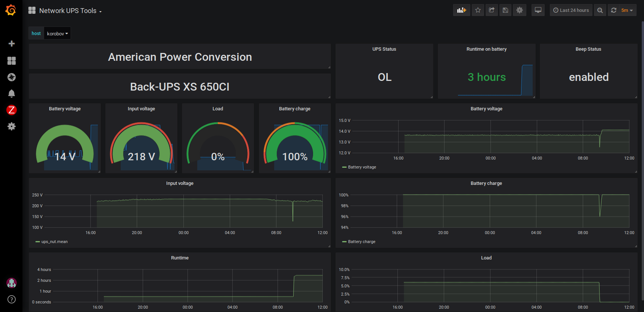
Task: Star this dashboard as favorite
Action: pyautogui.click(x=478, y=10)
